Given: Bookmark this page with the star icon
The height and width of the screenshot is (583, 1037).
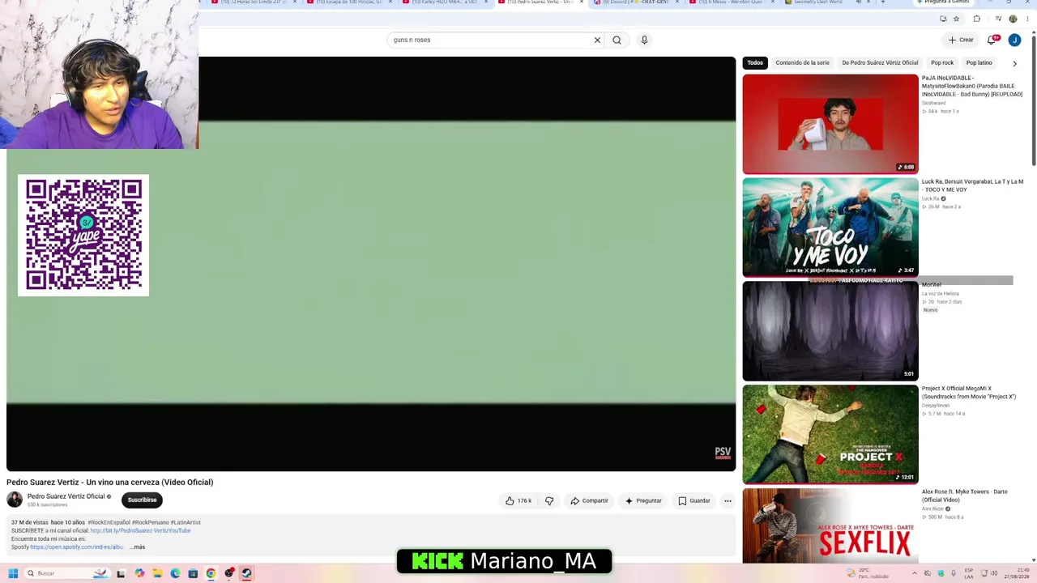Looking at the screenshot, I should 956,19.
